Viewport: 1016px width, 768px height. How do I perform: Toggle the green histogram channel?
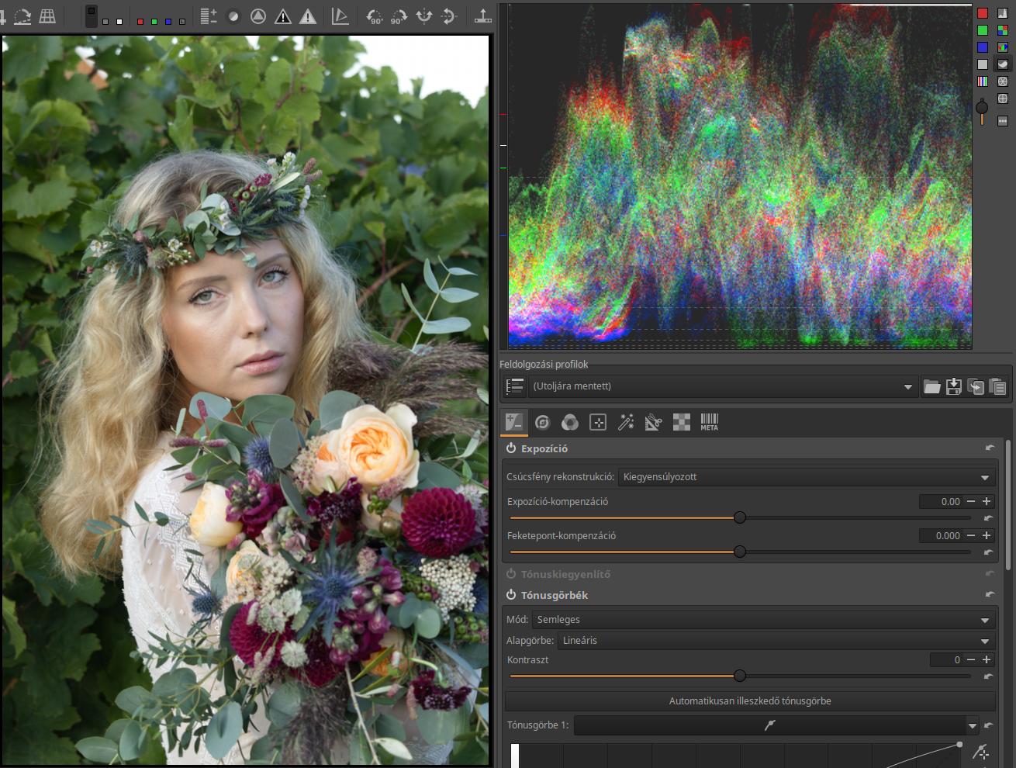point(983,30)
